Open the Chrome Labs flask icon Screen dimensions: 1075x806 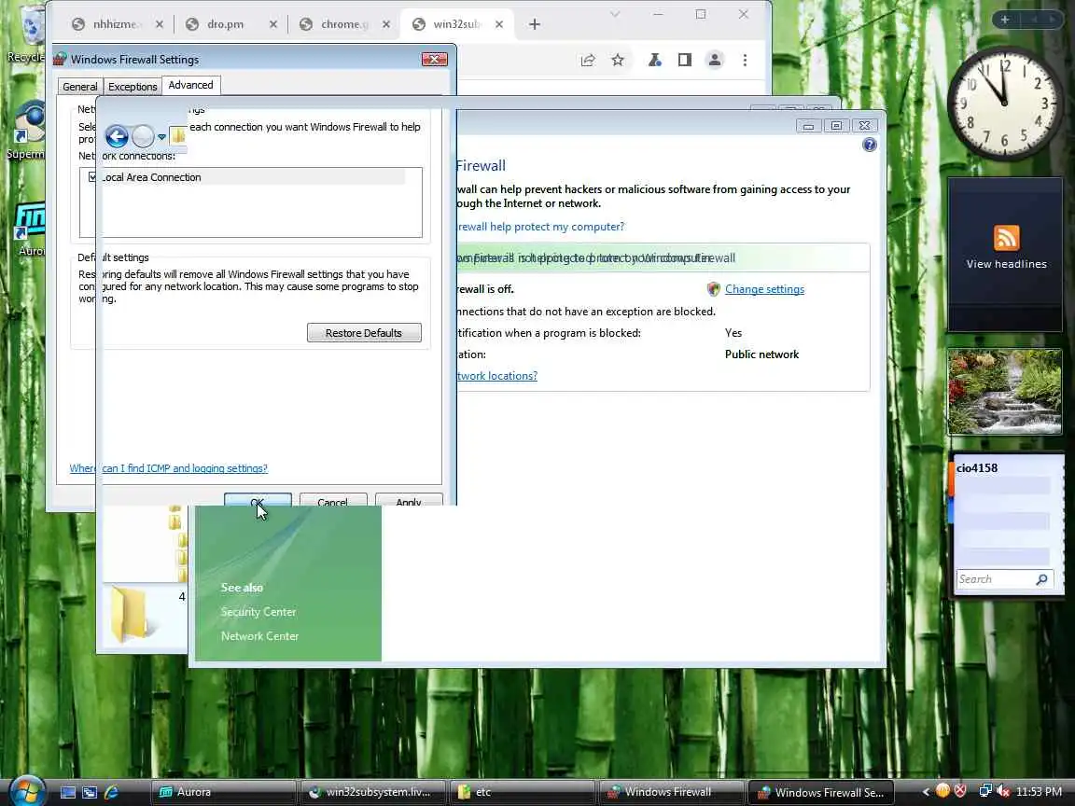pos(655,61)
